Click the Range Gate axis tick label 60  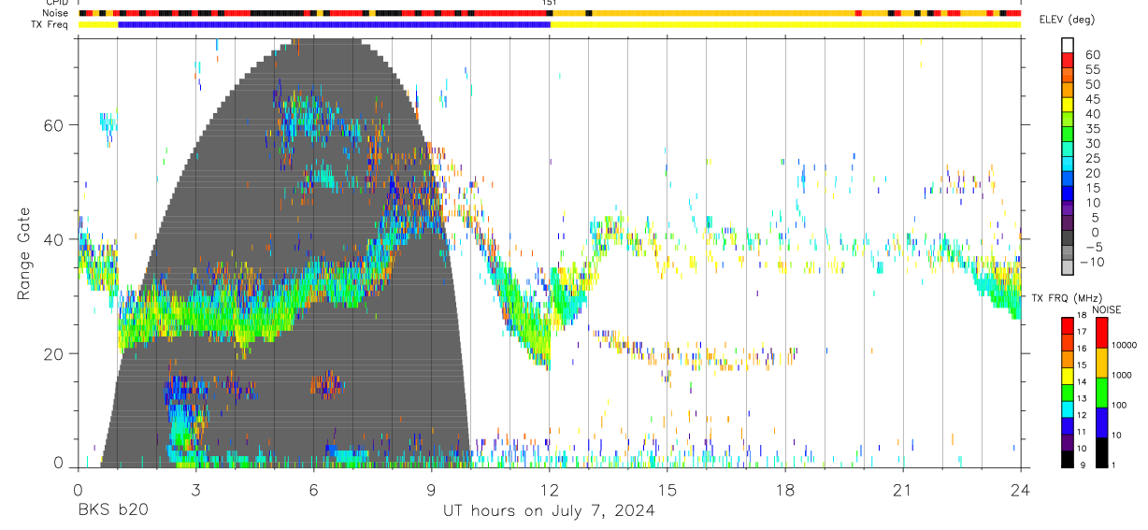coord(54,124)
